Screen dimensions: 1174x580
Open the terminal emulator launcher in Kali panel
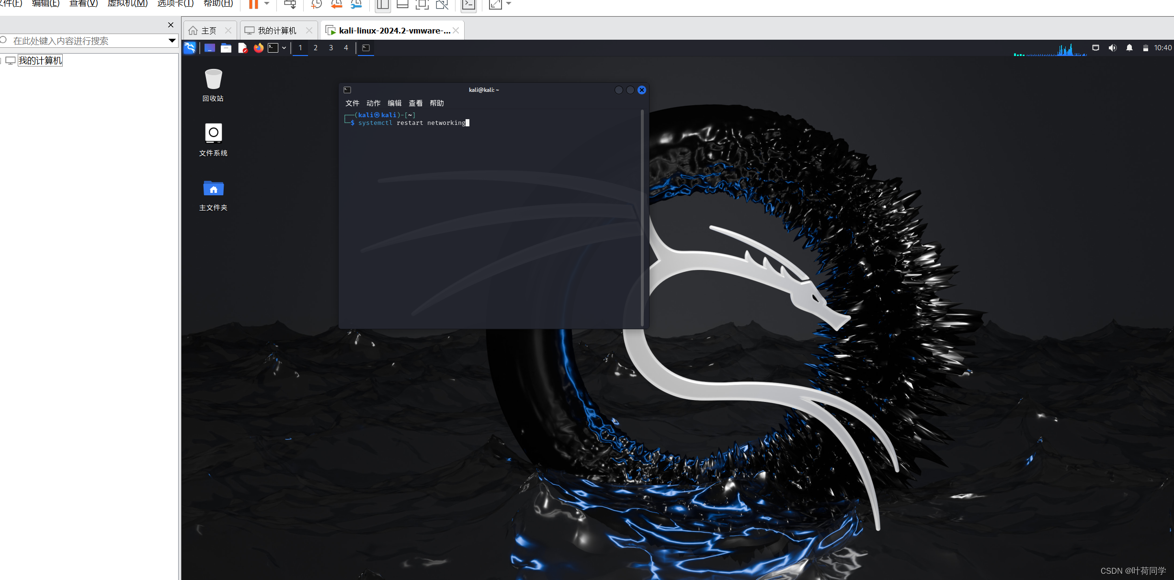tap(273, 48)
